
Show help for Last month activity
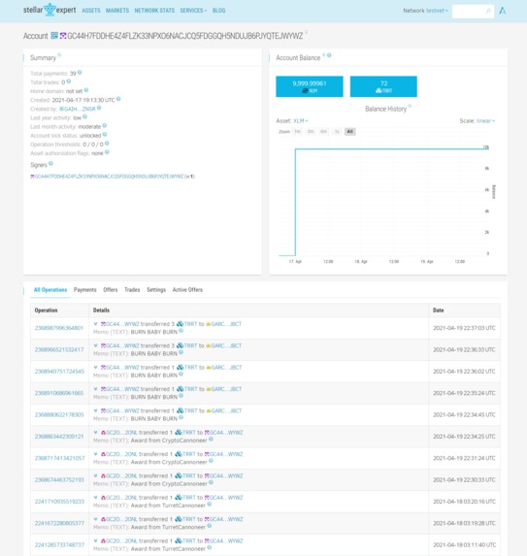click(105, 125)
